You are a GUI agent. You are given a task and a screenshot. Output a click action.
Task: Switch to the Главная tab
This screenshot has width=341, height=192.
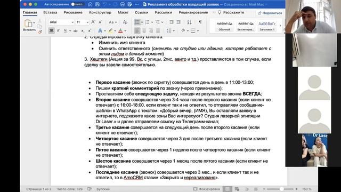30,12
